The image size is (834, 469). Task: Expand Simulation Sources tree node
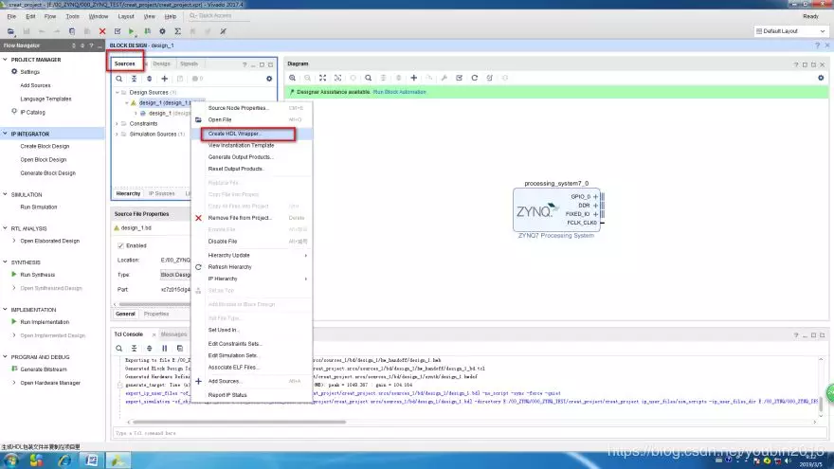pos(118,134)
